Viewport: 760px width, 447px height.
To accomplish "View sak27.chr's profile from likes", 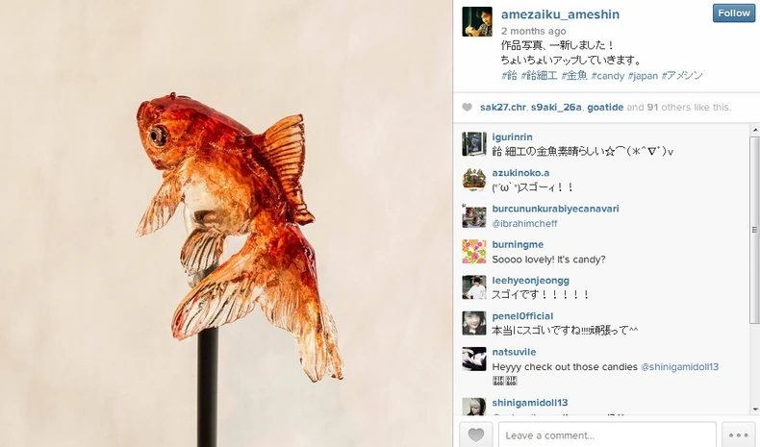I will pyautogui.click(x=502, y=107).
